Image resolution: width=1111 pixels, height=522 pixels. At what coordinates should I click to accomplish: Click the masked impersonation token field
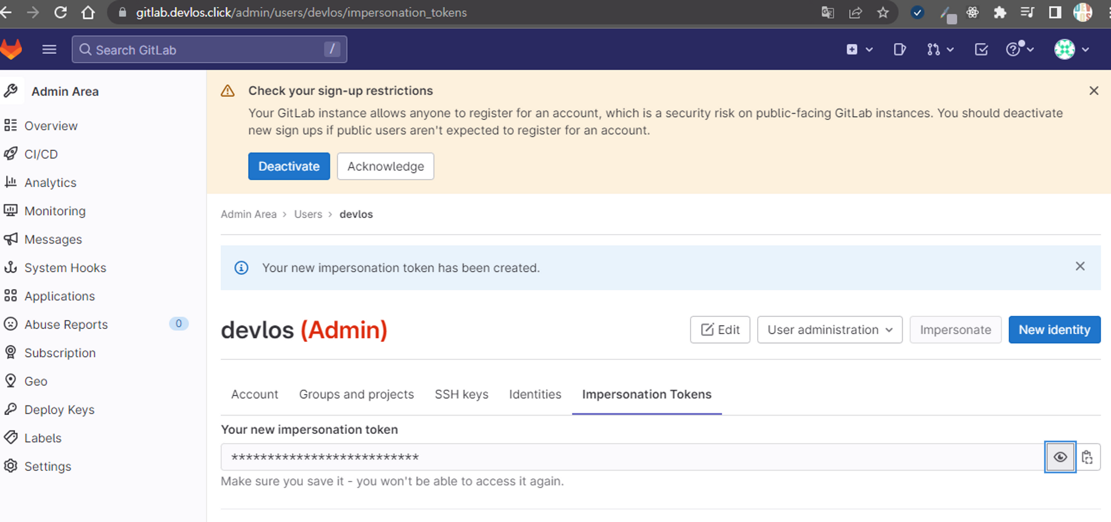coord(633,457)
